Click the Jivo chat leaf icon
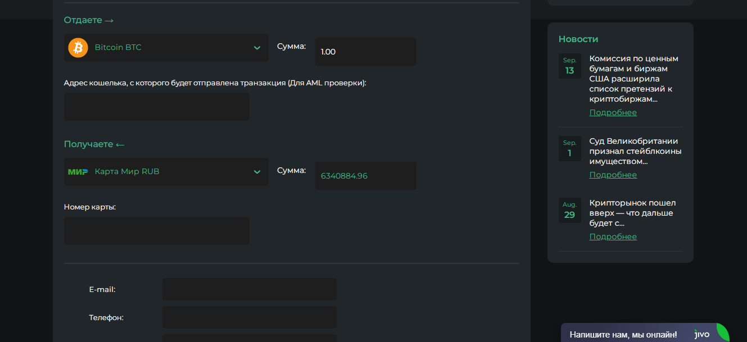 coord(722,332)
